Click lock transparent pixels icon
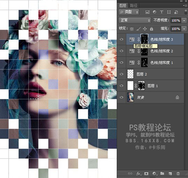The width and height of the screenshot is (188, 178). point(132,29)
